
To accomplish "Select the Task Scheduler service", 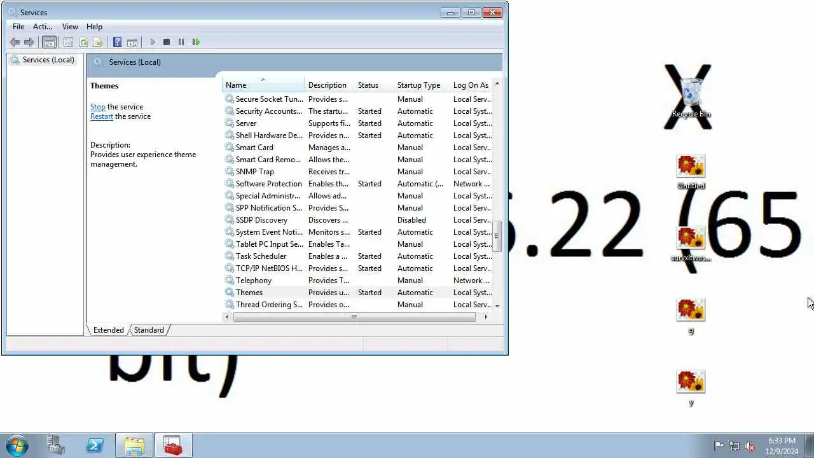I will (358, 256).
